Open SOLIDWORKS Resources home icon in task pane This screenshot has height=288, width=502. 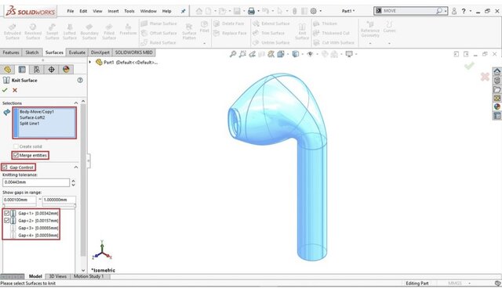pos(497,71)
